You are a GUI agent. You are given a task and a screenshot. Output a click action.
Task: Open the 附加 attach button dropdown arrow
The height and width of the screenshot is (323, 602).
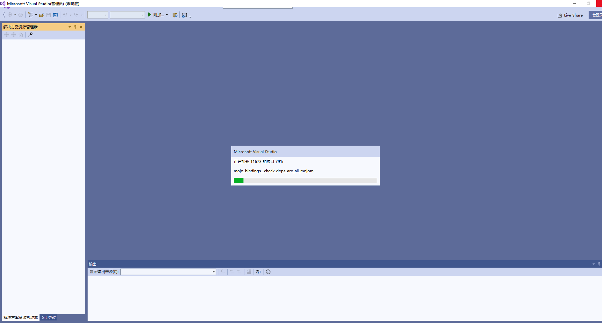coord(167,15)
